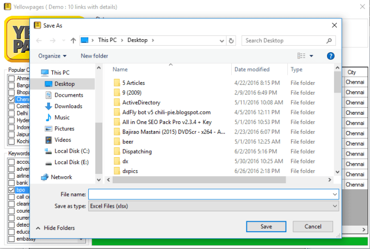Click the horizontal scrollbar in file list

(x=199, y=180)
